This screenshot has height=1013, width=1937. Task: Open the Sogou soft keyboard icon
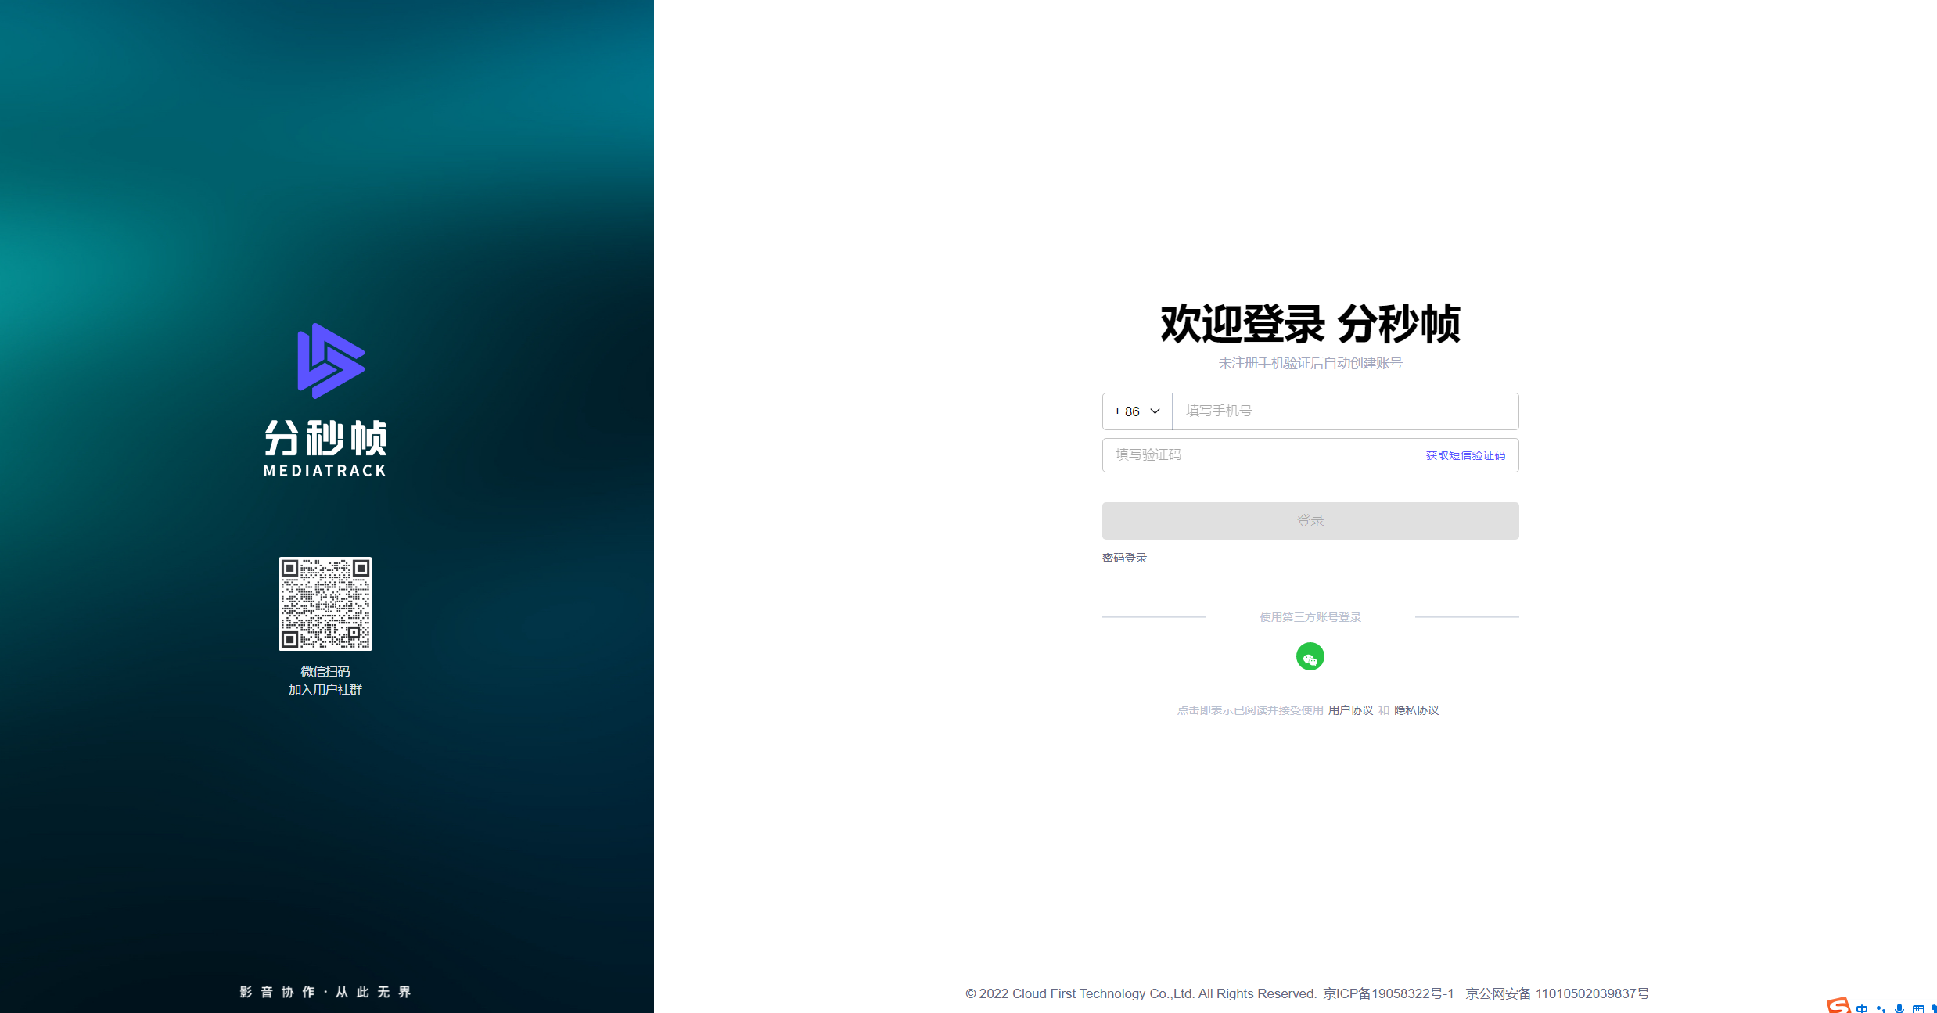[1918, 1008]
